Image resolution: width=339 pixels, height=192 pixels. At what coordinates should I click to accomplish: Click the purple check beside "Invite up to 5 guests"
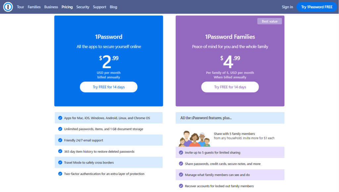point(181,152)
